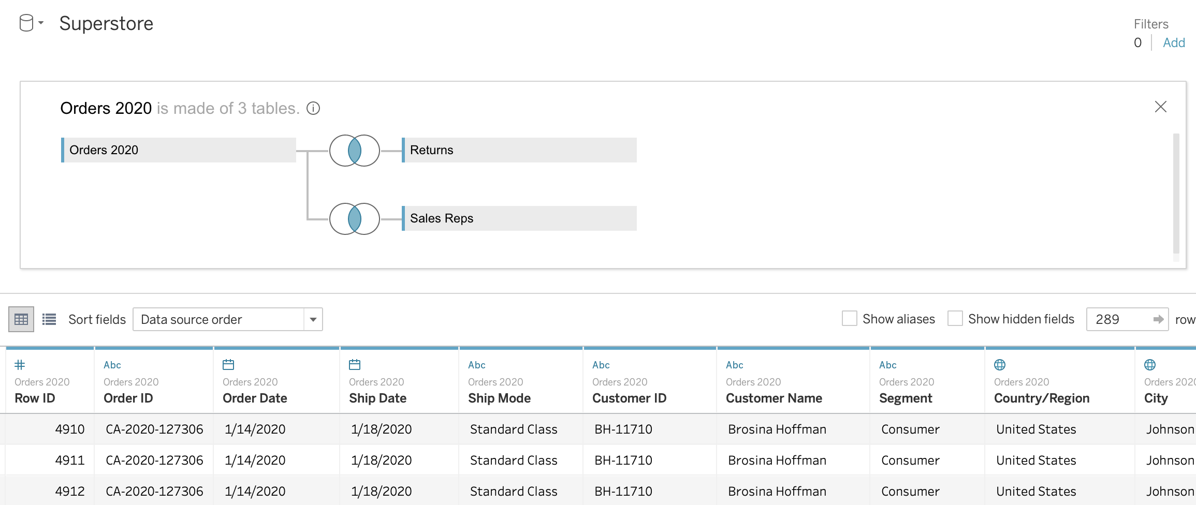Image resolution: width=1196 pixels, height=505 pixels.
Task: Expand the dropdown arrow beside the database icon
Action: pyautogui.click(x=41, y=23)
